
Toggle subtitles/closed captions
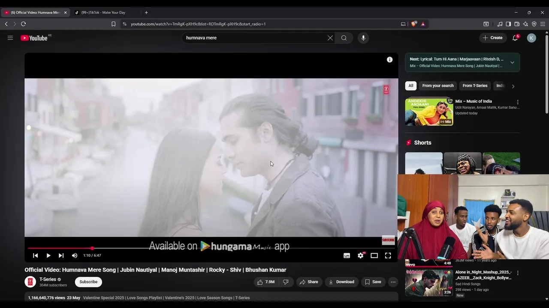pyautogui.click(x=347, y=255)
